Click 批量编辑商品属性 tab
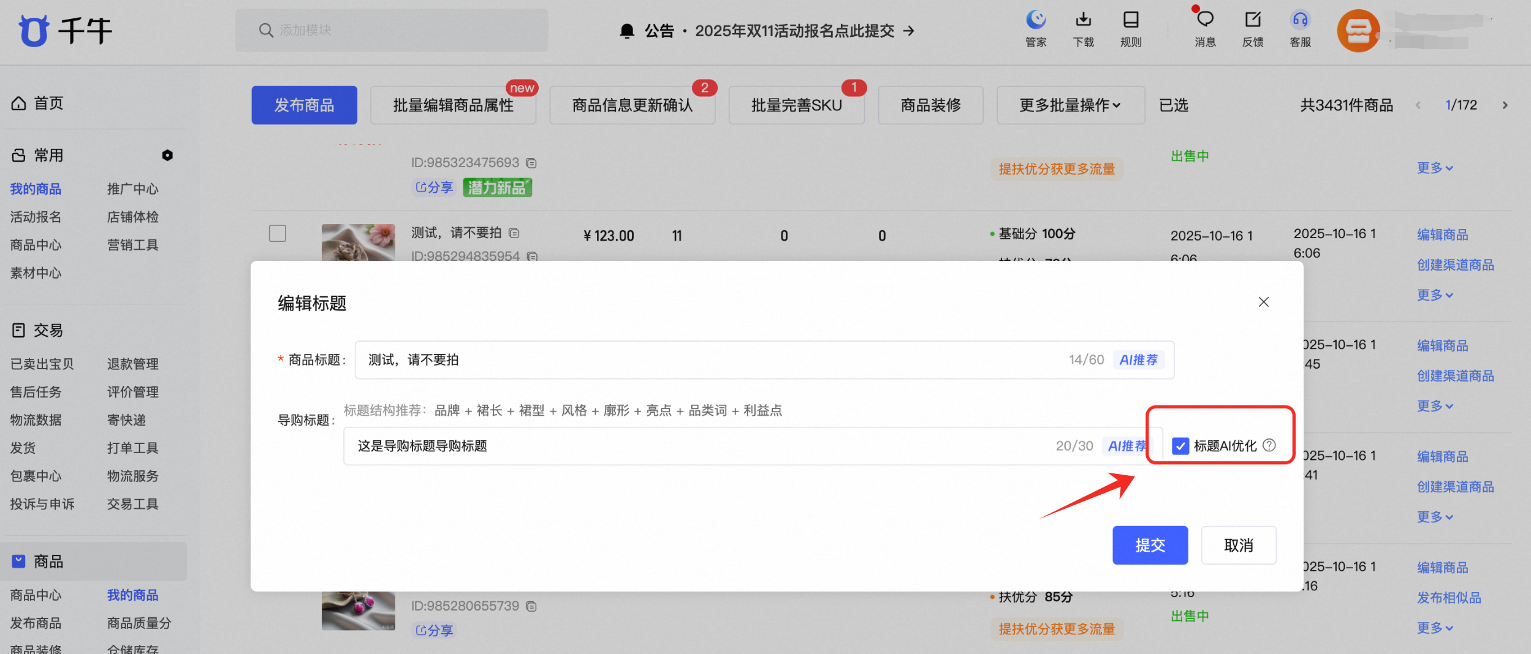The height and width of the screenshot is (654, 1531). pos(453,105)
